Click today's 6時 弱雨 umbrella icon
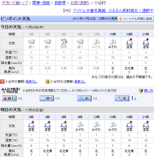The width and height of the screenshot is (154, 157). 64,41
